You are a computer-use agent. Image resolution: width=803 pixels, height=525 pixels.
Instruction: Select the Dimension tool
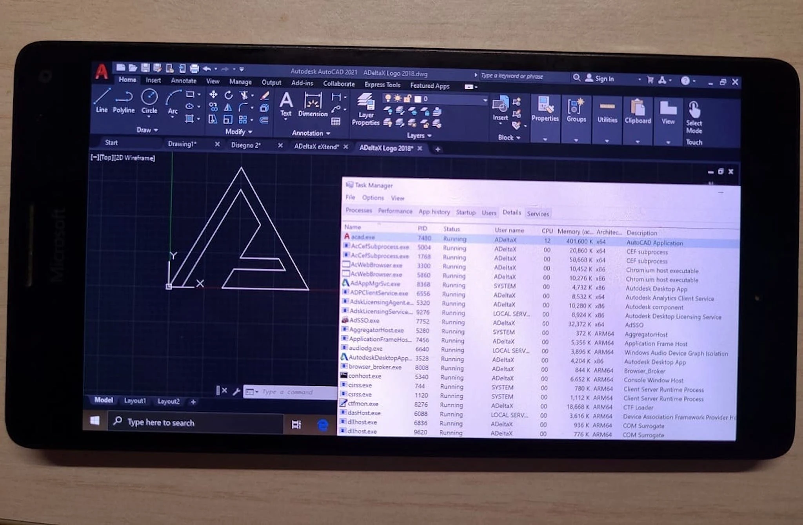coord(312,105)
